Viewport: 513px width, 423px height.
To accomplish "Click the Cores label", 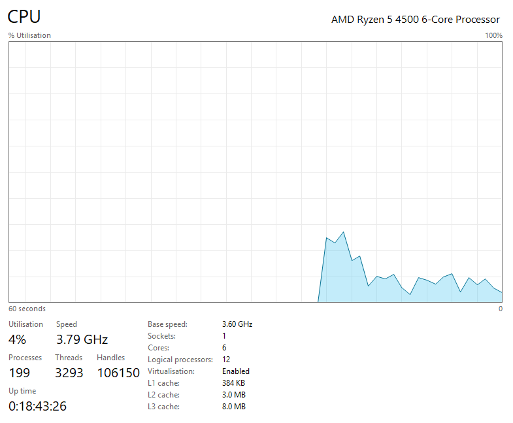I will (x=159, y=348).
